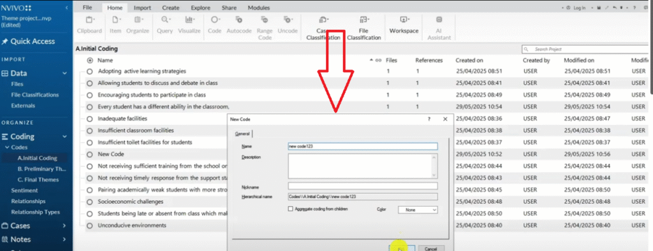The height and width of the screenshot is (251, 653).
Task: Open the Organize ribbon menu
Action: click(138, 25)
